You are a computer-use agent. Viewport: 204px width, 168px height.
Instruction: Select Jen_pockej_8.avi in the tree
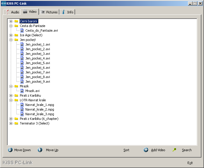(x=38, y=77)
